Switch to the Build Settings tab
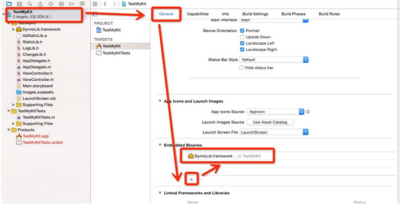 point(255,14)
